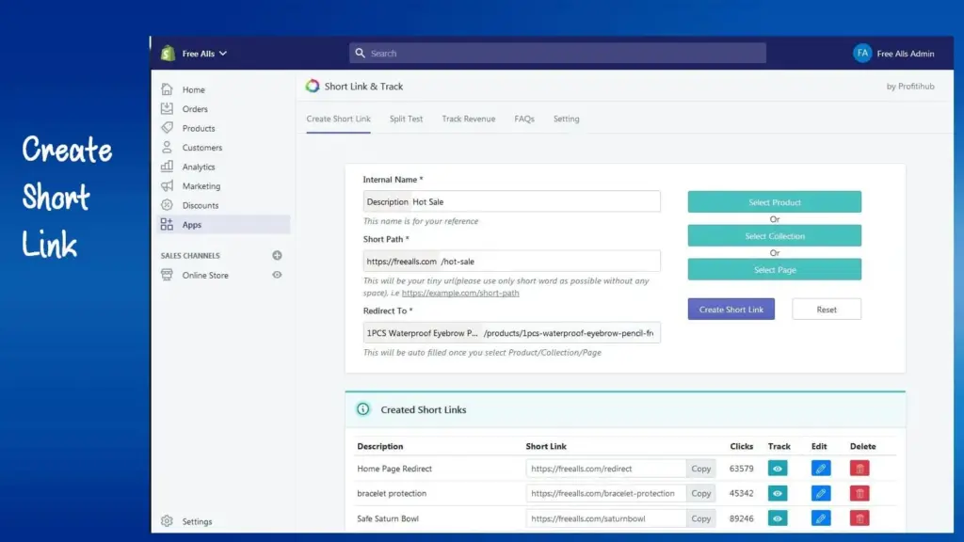Click the Create Short Link button
Image resolution: width=964 pixels, height=542 pixels.
click(x=731, y=309)
